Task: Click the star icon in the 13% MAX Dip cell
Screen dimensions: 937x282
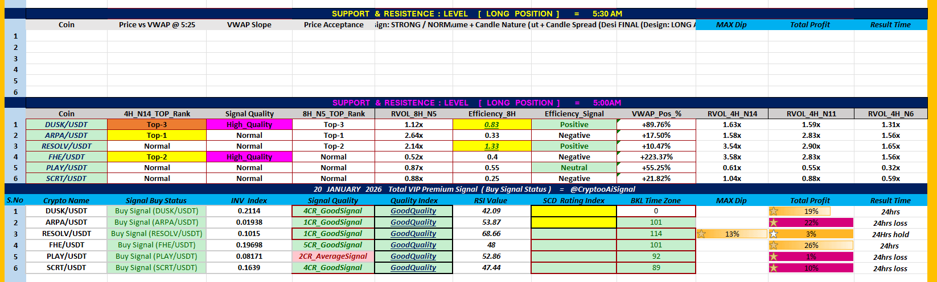Action: [701, 234]
